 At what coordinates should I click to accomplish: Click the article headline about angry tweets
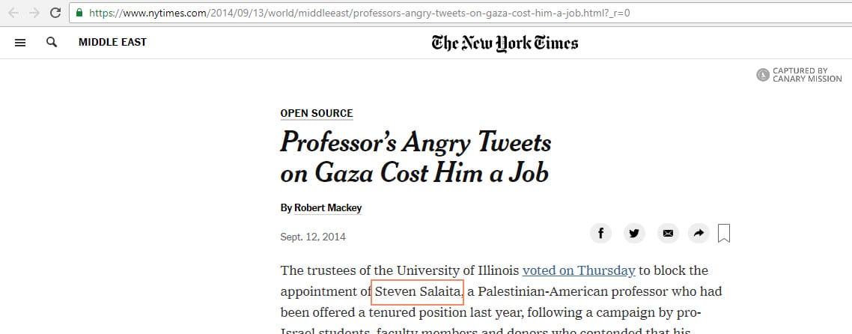416,157
